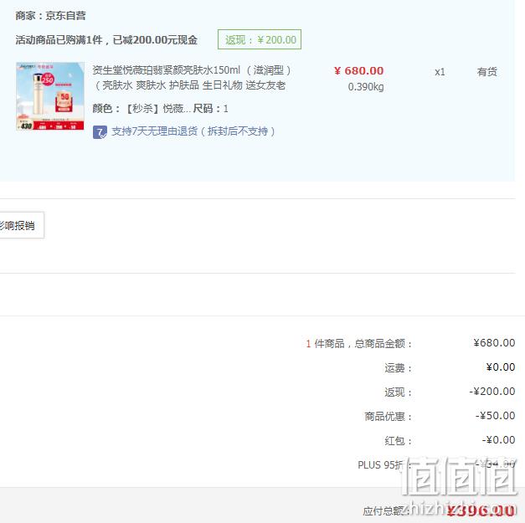Click the 1 件商品，总商品金额 label

[x=358, y=343]
